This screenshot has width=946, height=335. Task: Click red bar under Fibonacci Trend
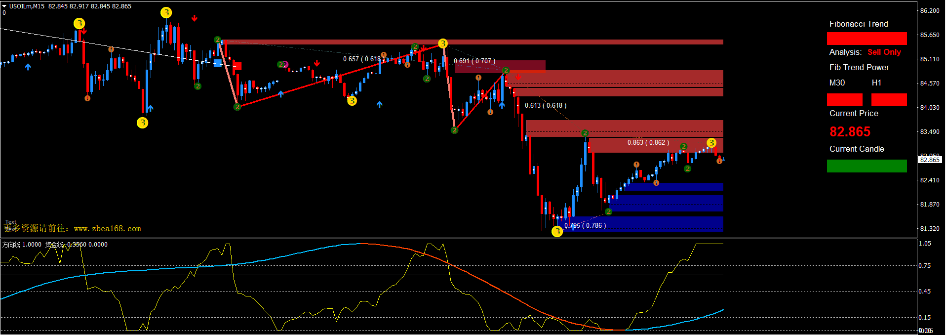[867, 39]
